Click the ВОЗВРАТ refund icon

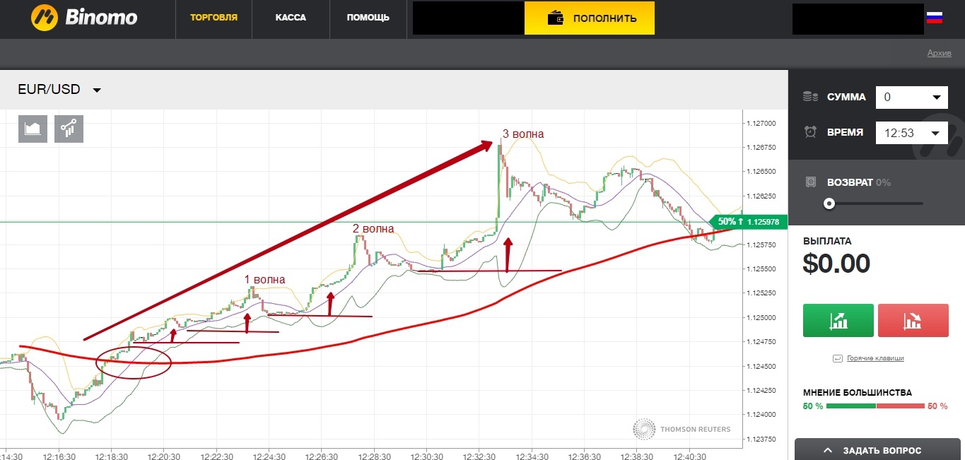811,182
